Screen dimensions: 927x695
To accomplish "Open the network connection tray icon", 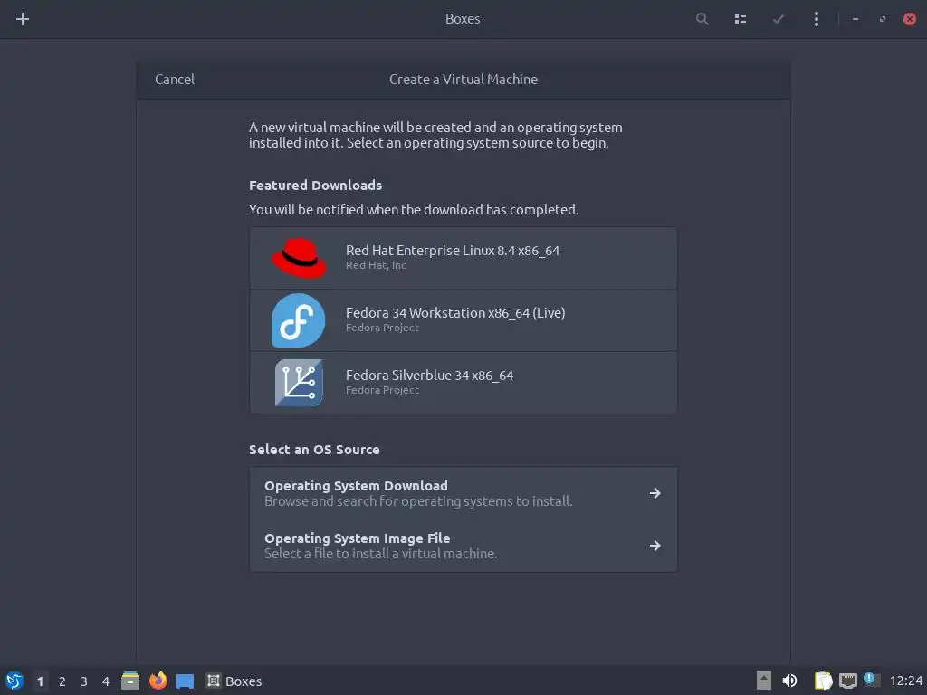I will coord(847,681).
